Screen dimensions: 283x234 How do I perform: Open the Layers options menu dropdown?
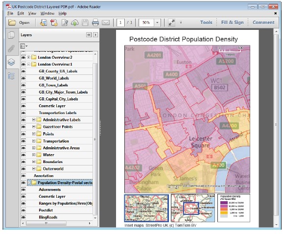24,46
